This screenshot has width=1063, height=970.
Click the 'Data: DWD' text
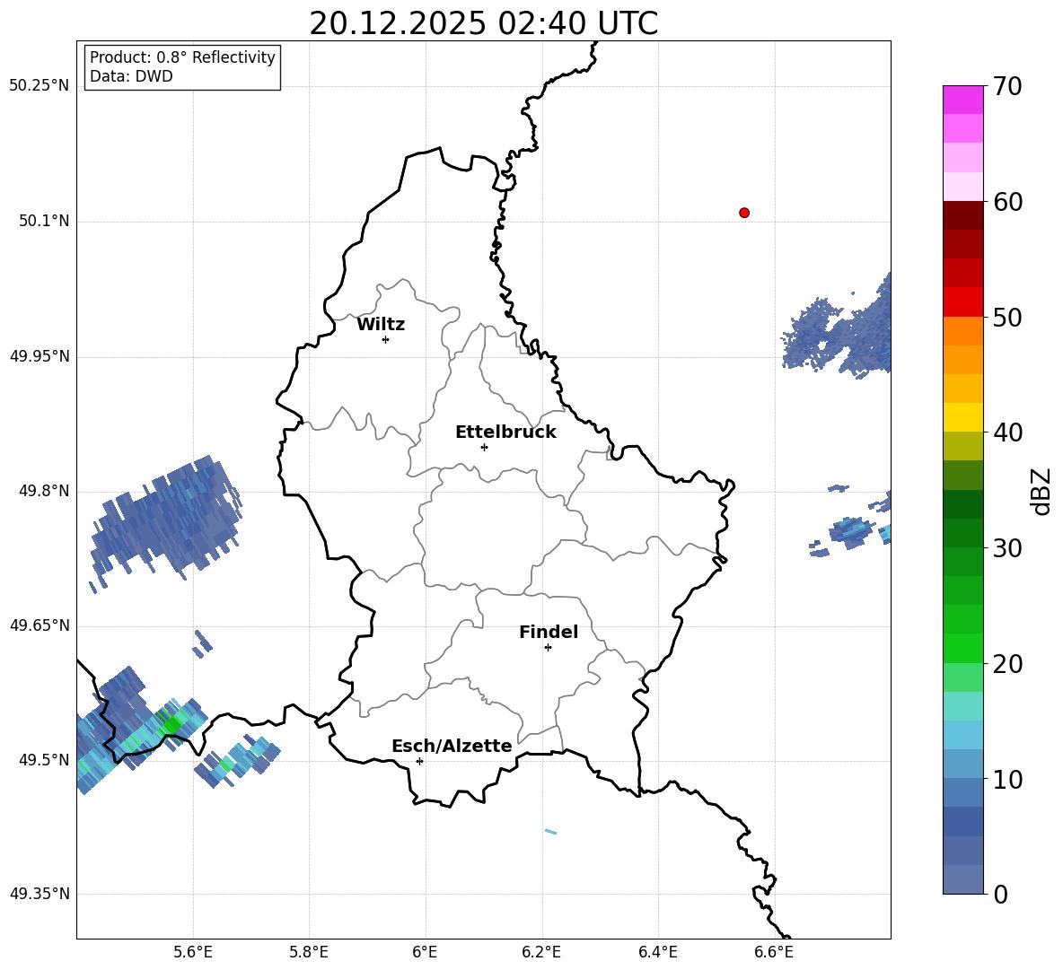pyautogui.click(x=131, y=76)
